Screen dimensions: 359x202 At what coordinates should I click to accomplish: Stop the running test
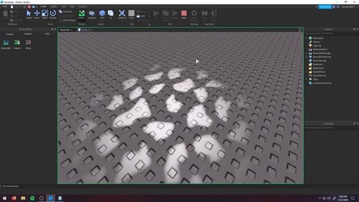pos(184,15)
